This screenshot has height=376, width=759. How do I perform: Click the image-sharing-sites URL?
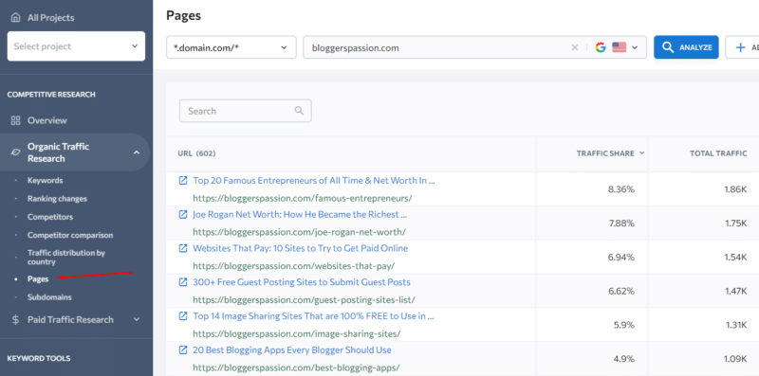pos(297,333)
